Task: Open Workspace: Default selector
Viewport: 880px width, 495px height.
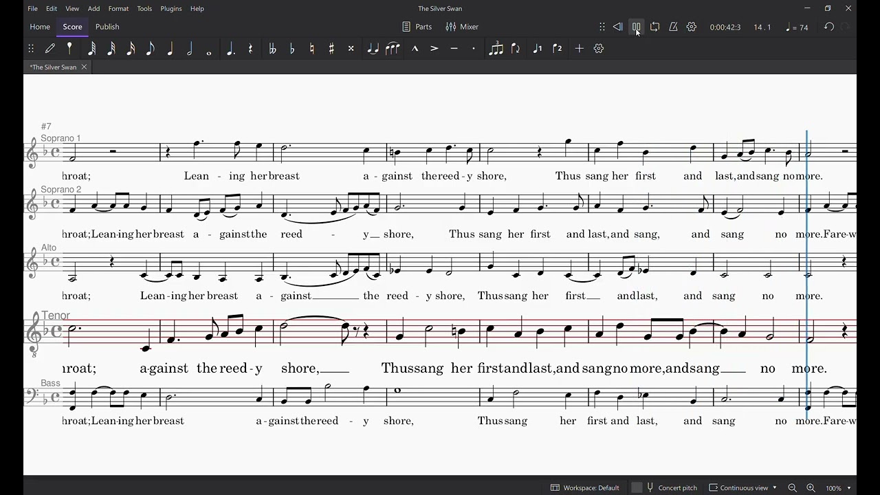Action: pyautogui.click(x=585, y=488)
